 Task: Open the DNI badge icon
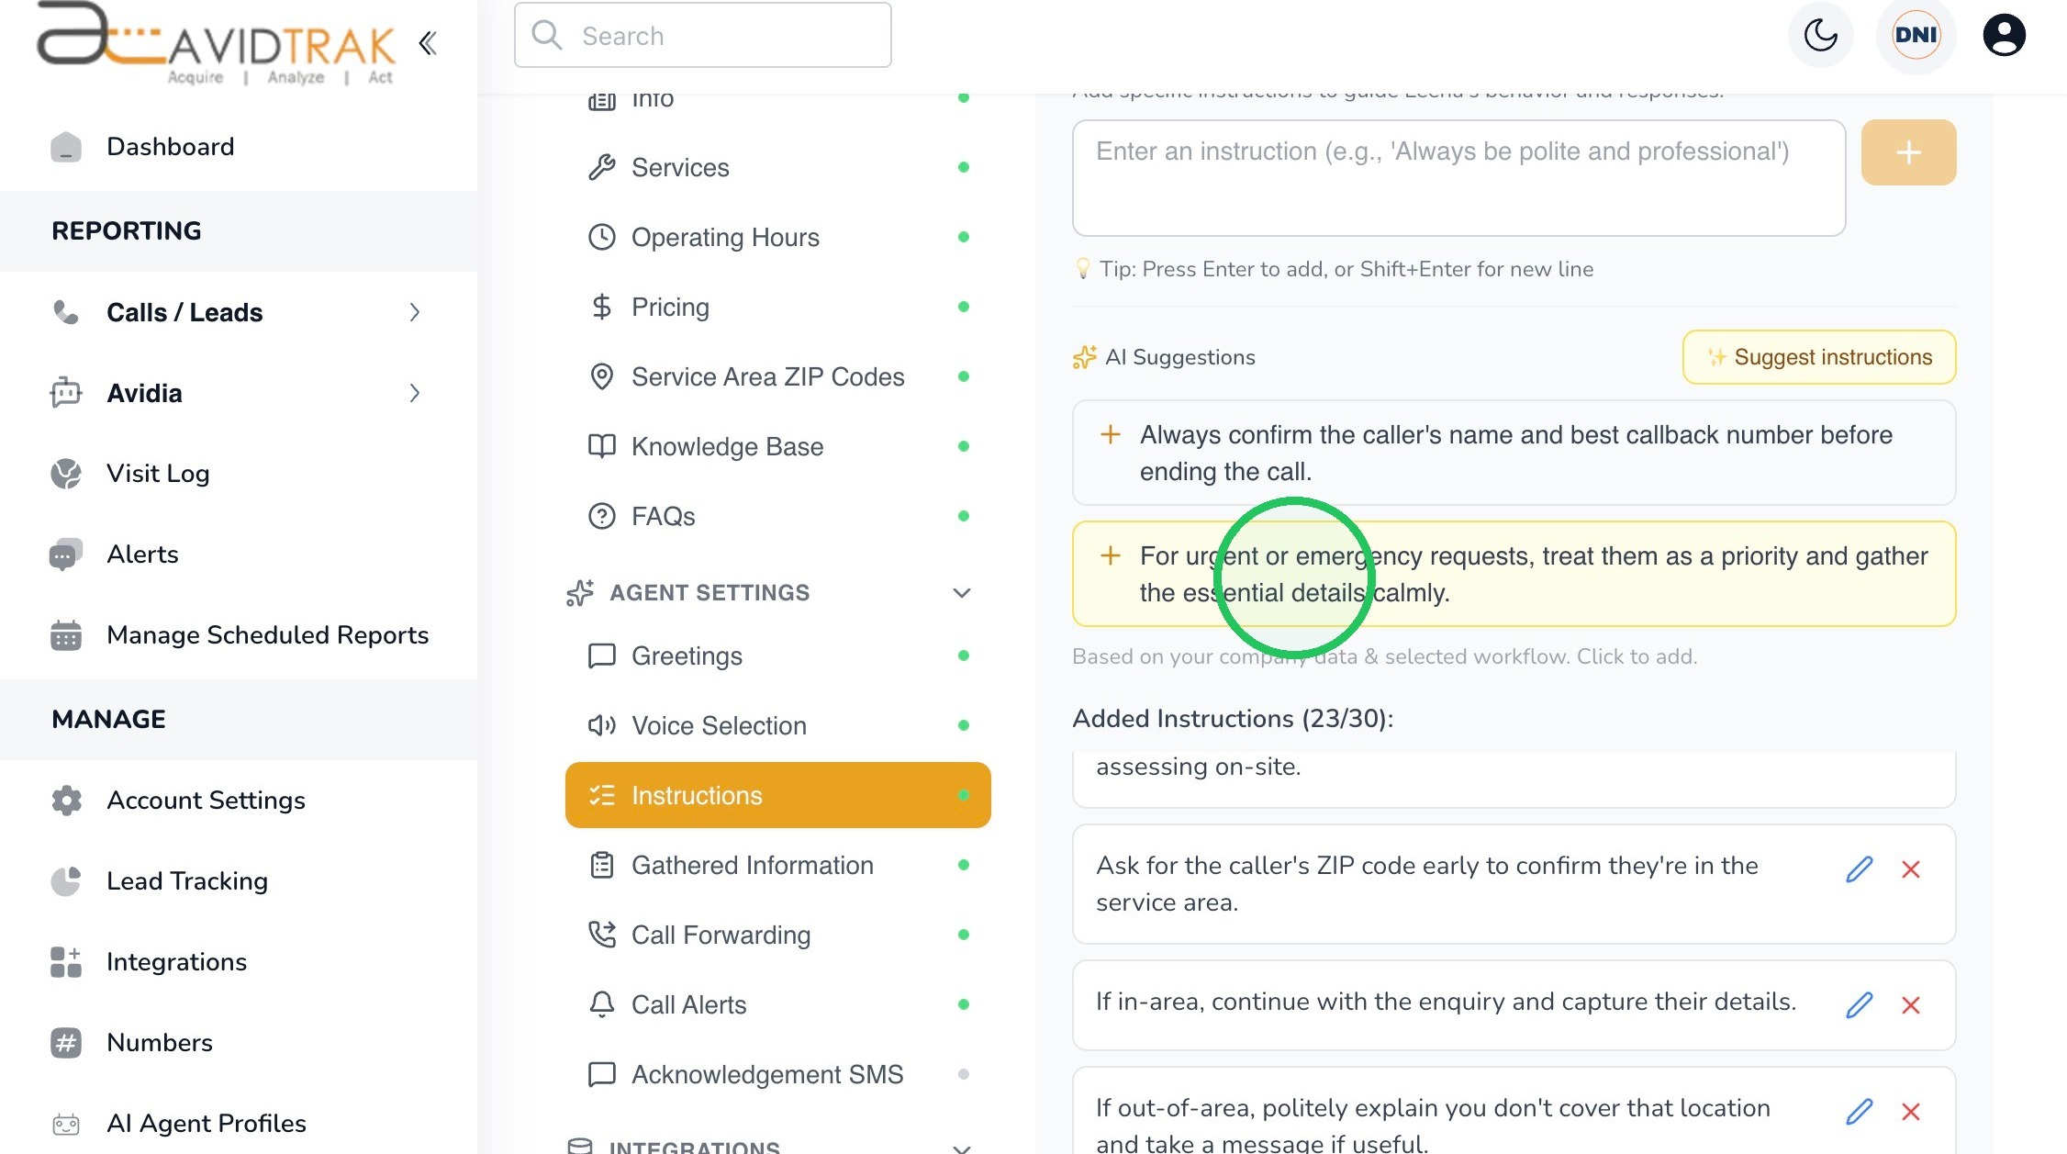[1916, 36]
